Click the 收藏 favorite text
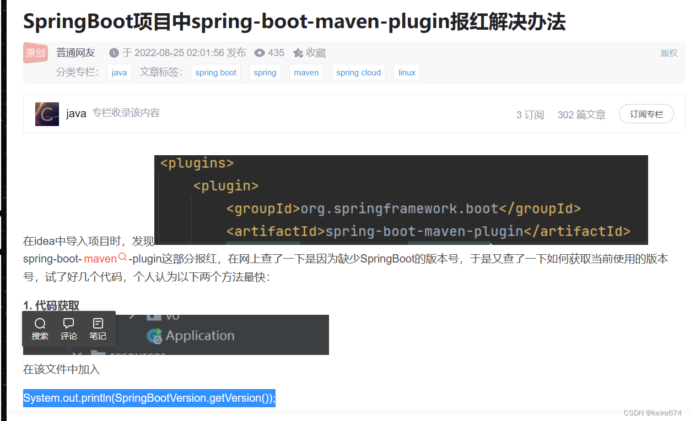Image resolution: width=690 pixels, height=421 pixels. 316,53
